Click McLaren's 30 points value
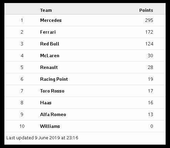This screenshot has width=170, height=148. pos(150,55)
